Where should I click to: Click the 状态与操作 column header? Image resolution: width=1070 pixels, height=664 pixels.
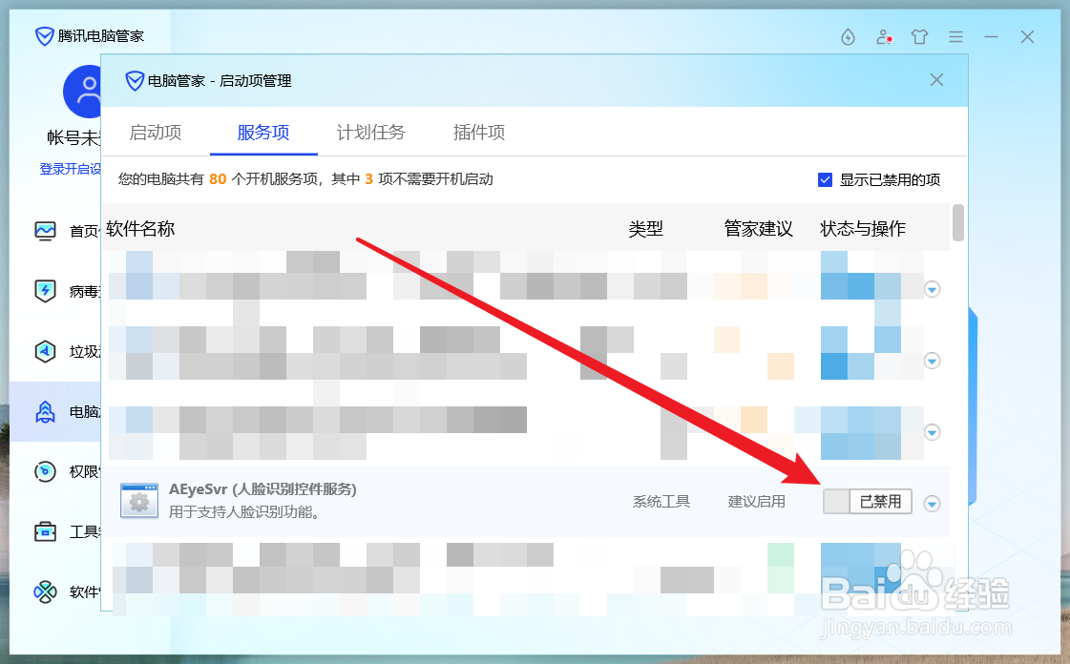click(x=863, y=229)
